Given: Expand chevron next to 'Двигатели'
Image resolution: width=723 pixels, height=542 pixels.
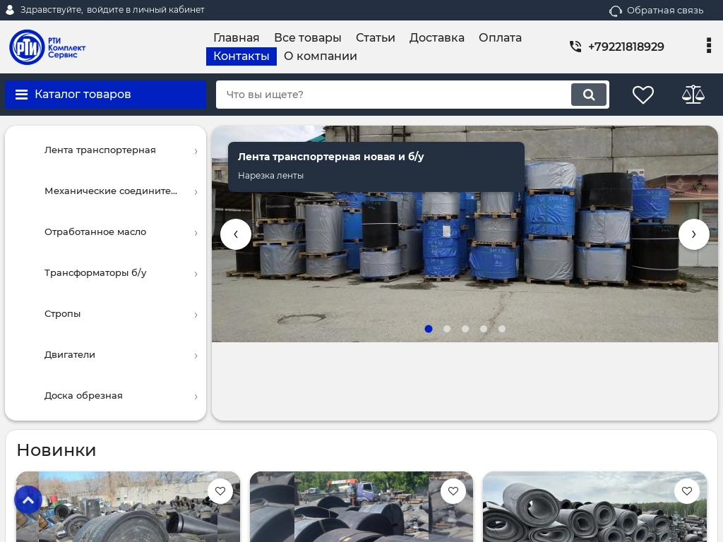Looking at the screenshot, I should [x=196, y=356].
